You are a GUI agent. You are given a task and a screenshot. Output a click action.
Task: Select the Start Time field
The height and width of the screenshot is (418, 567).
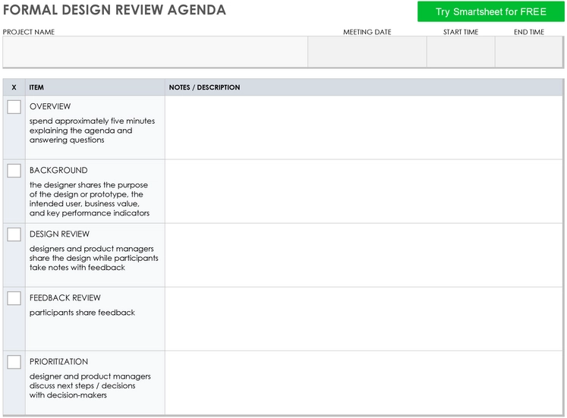[461, 52]
